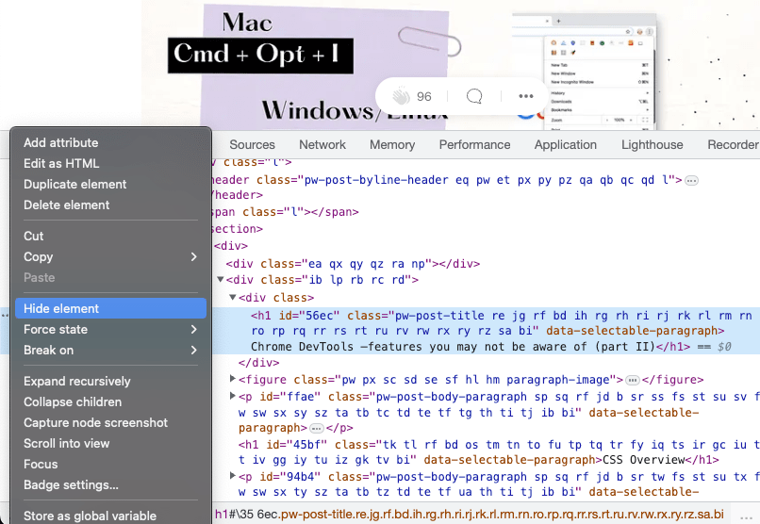Choose Expand recursively
Screen dimensions: 760x524
[77, 382]
